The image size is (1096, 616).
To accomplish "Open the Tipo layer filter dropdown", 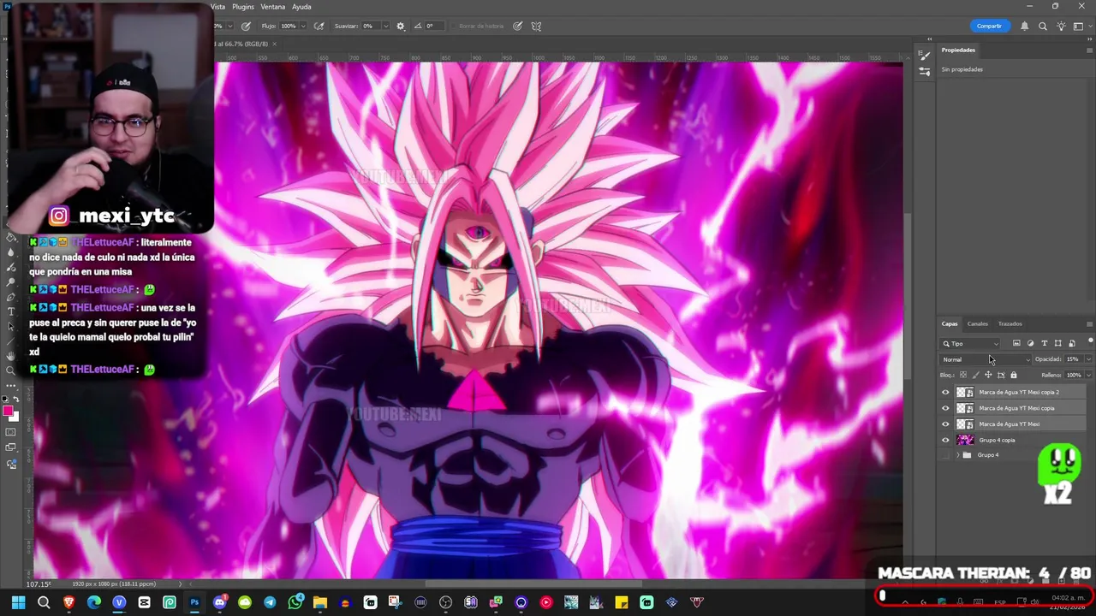I will [970, 343].
